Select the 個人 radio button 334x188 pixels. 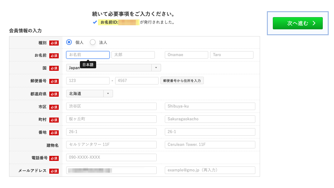point(69,42)
